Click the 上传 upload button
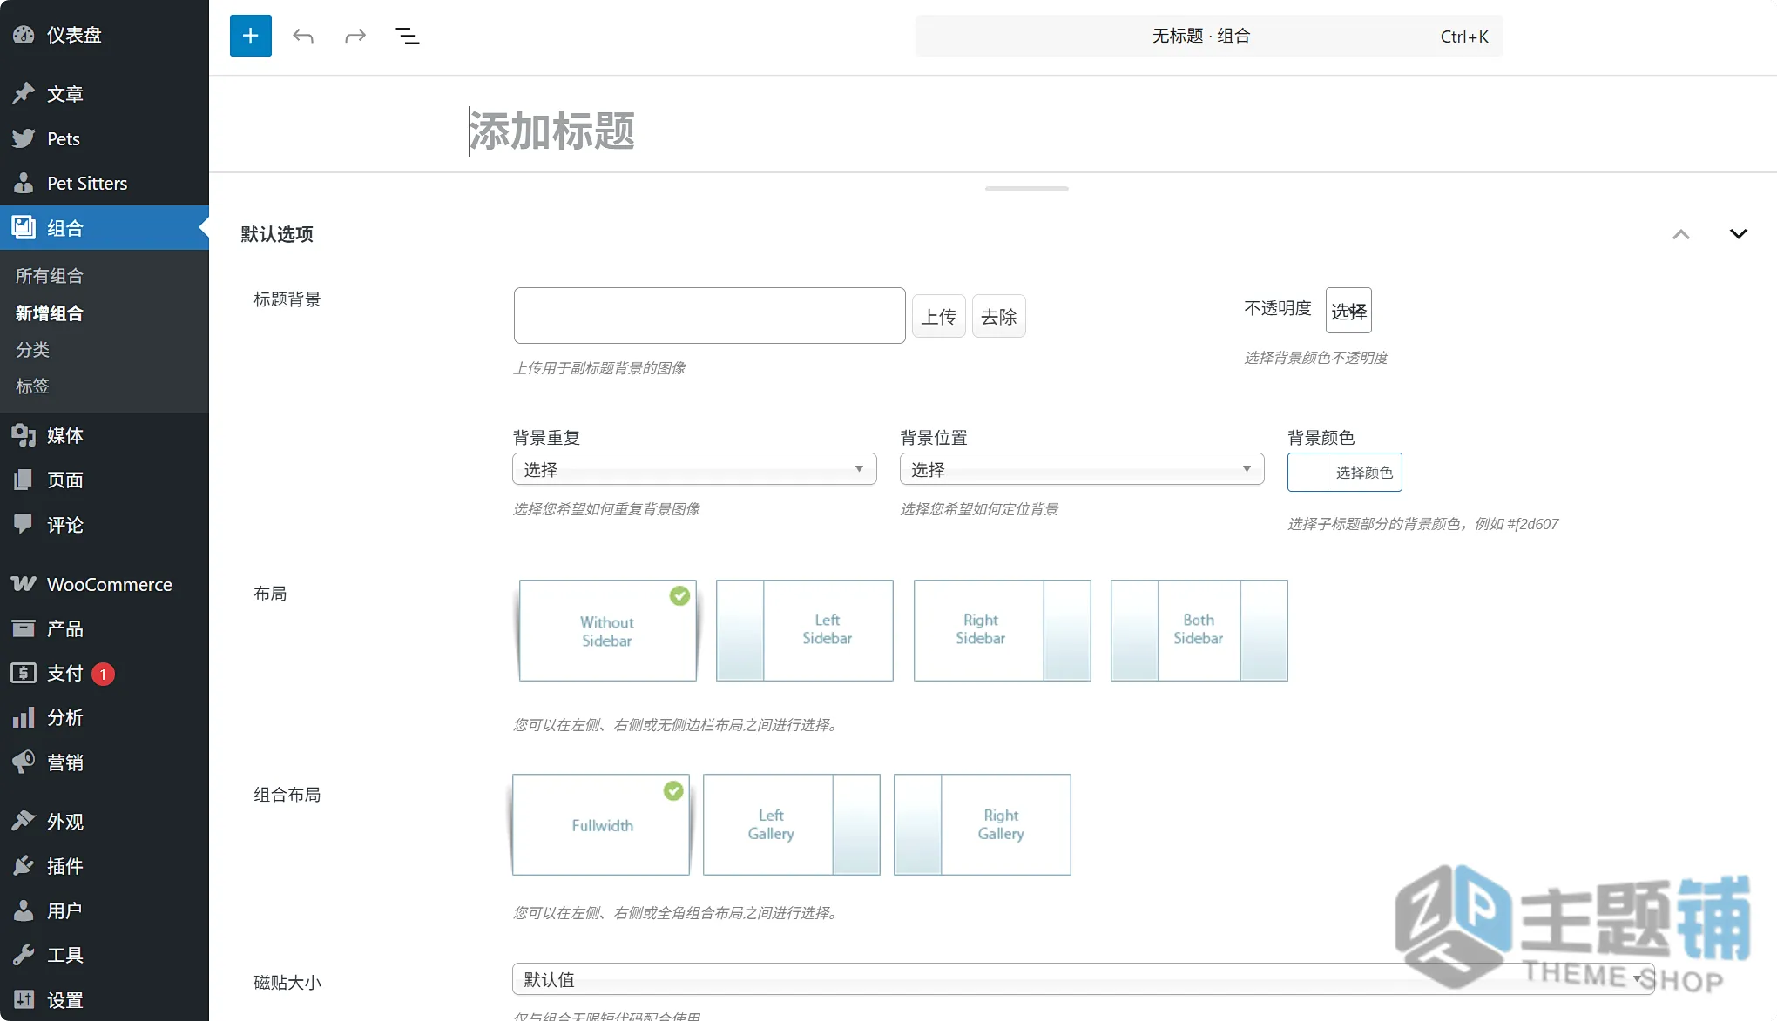 pyautogui.click(x=939, y=317)
